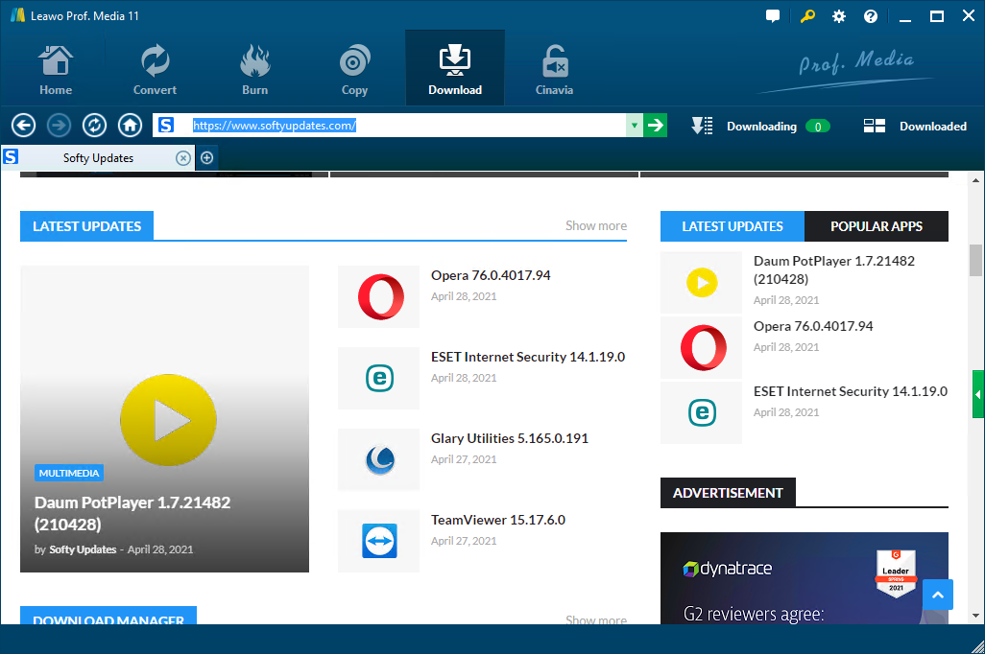985x654 pixels.
Task: Click the green Go arrow button
Action: coord(655,126)
